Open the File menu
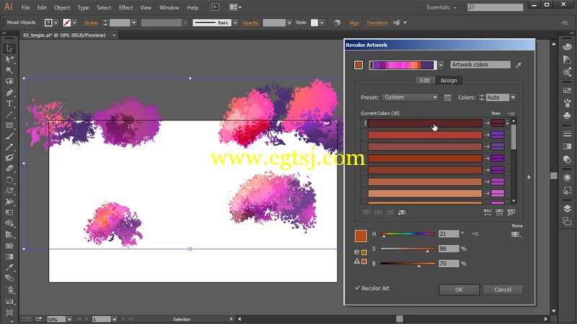 point(25,7)
